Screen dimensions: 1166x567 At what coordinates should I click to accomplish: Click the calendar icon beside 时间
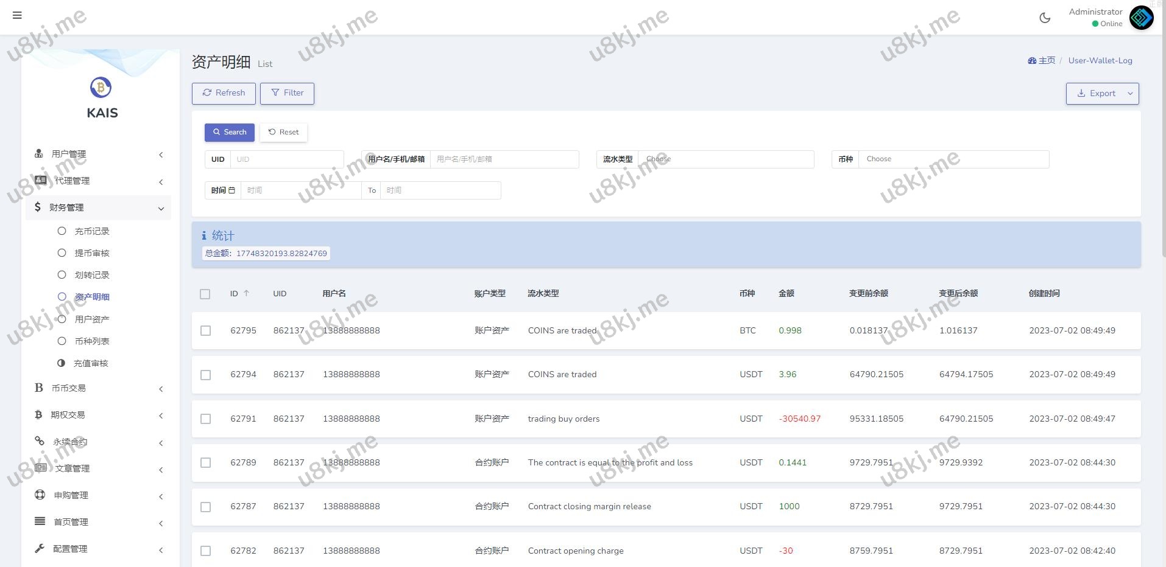tap(231, 190)
